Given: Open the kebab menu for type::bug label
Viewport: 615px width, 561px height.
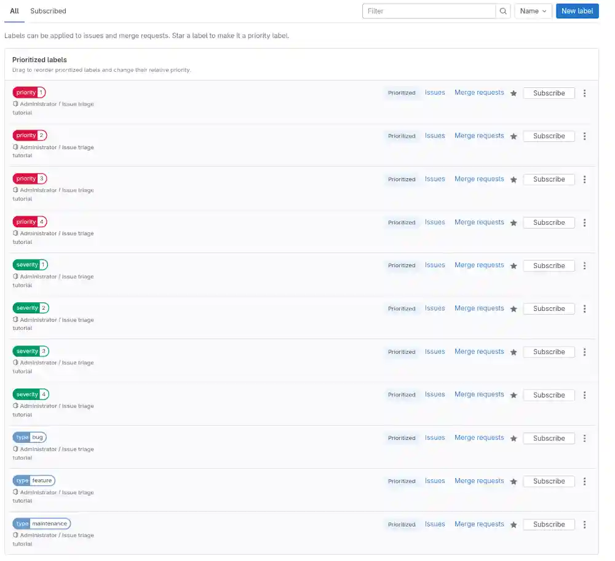Looking at the screenshot, I should pyautogui.click(x=584, y=438).
